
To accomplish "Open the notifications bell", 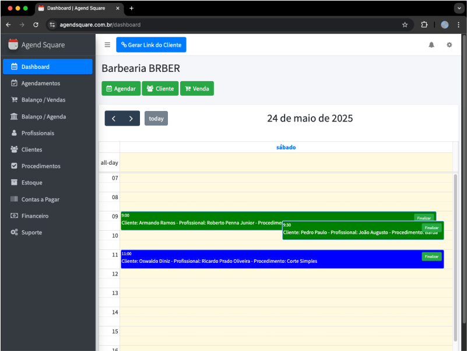I will pos(431,44).
